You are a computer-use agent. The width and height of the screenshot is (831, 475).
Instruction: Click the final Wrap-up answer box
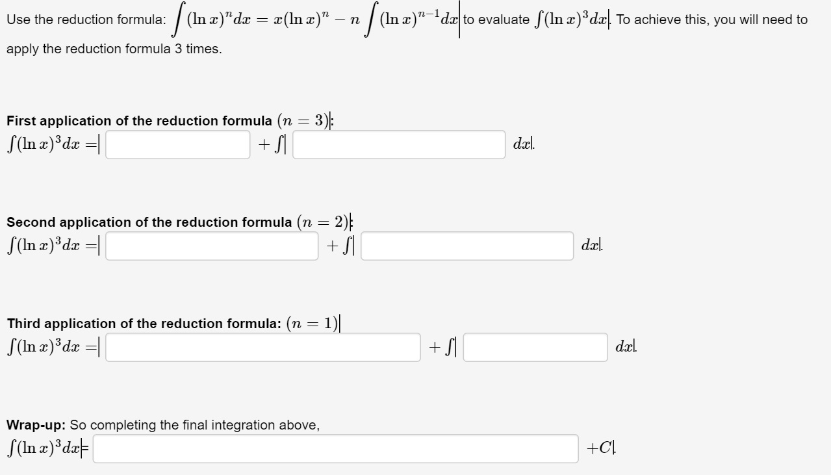coord(335,448)
